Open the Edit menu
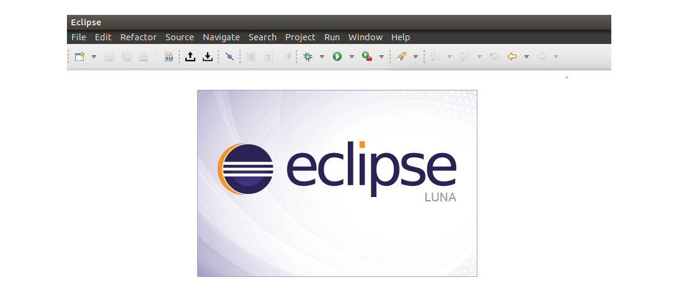This screenshot has width=677, height=298. pos(103,37)
